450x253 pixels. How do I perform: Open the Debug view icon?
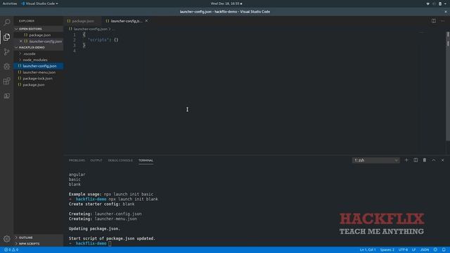click(6, 66)
